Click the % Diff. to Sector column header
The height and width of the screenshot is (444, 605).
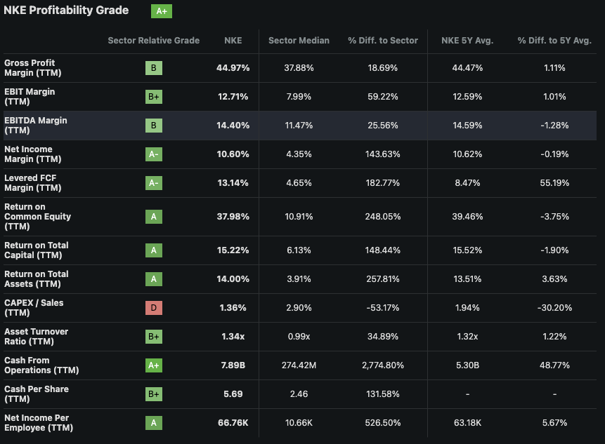(382, 41)
